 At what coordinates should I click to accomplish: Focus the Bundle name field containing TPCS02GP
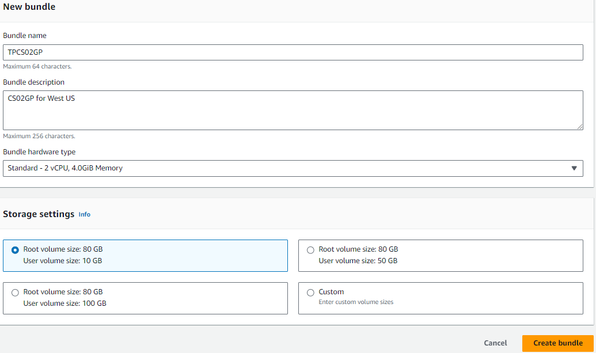tap(293, 52)
